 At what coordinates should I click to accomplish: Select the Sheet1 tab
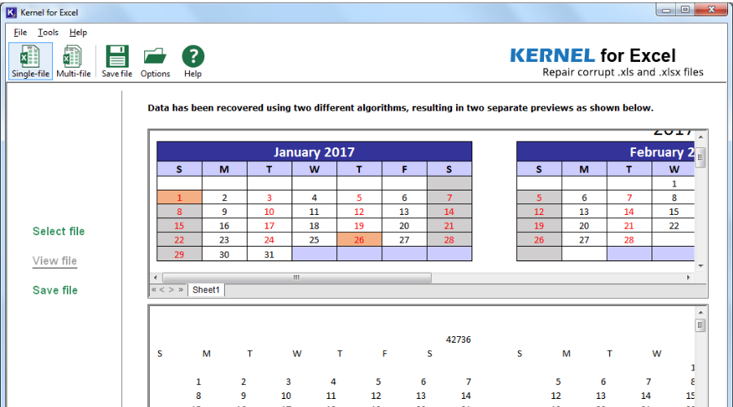(x=206, y=290)
